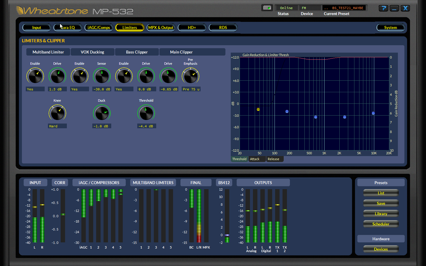The width and height of the screenshot is (426, 266).
Task: Click the BS412 meter header
Action: pos(224,183)
